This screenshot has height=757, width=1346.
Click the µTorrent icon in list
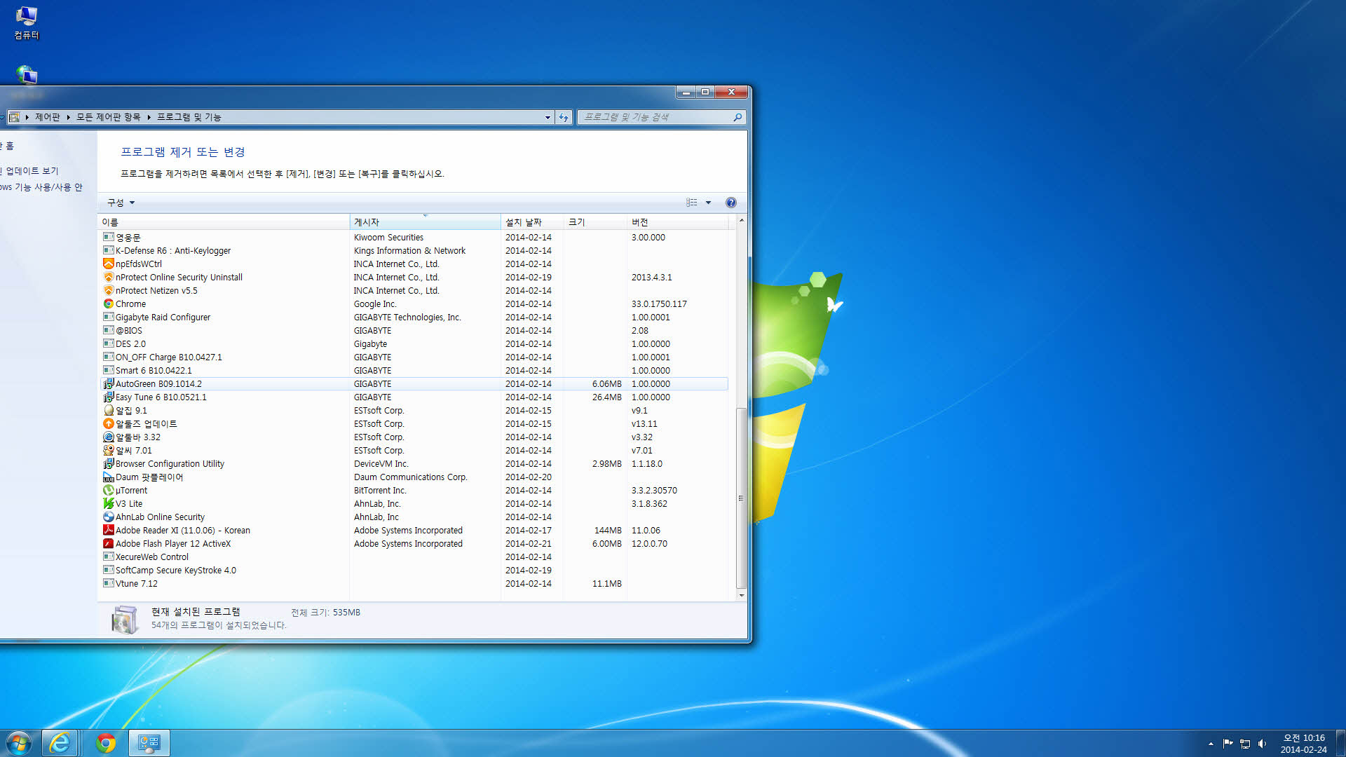(109, 490)
